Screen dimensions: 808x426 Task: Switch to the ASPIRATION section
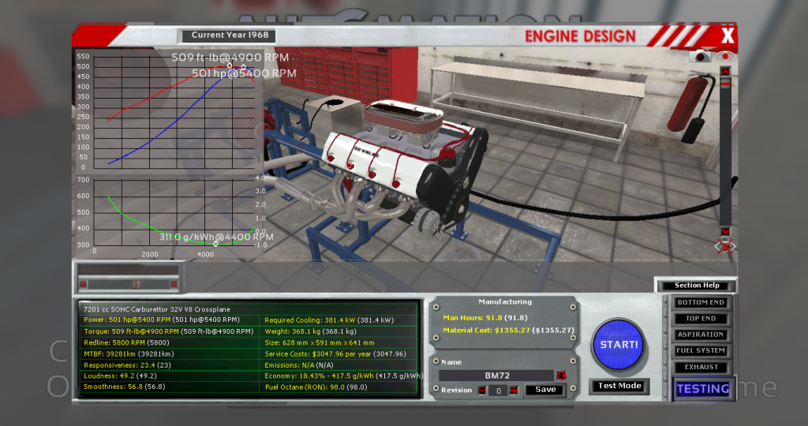[x=701, y=334]
